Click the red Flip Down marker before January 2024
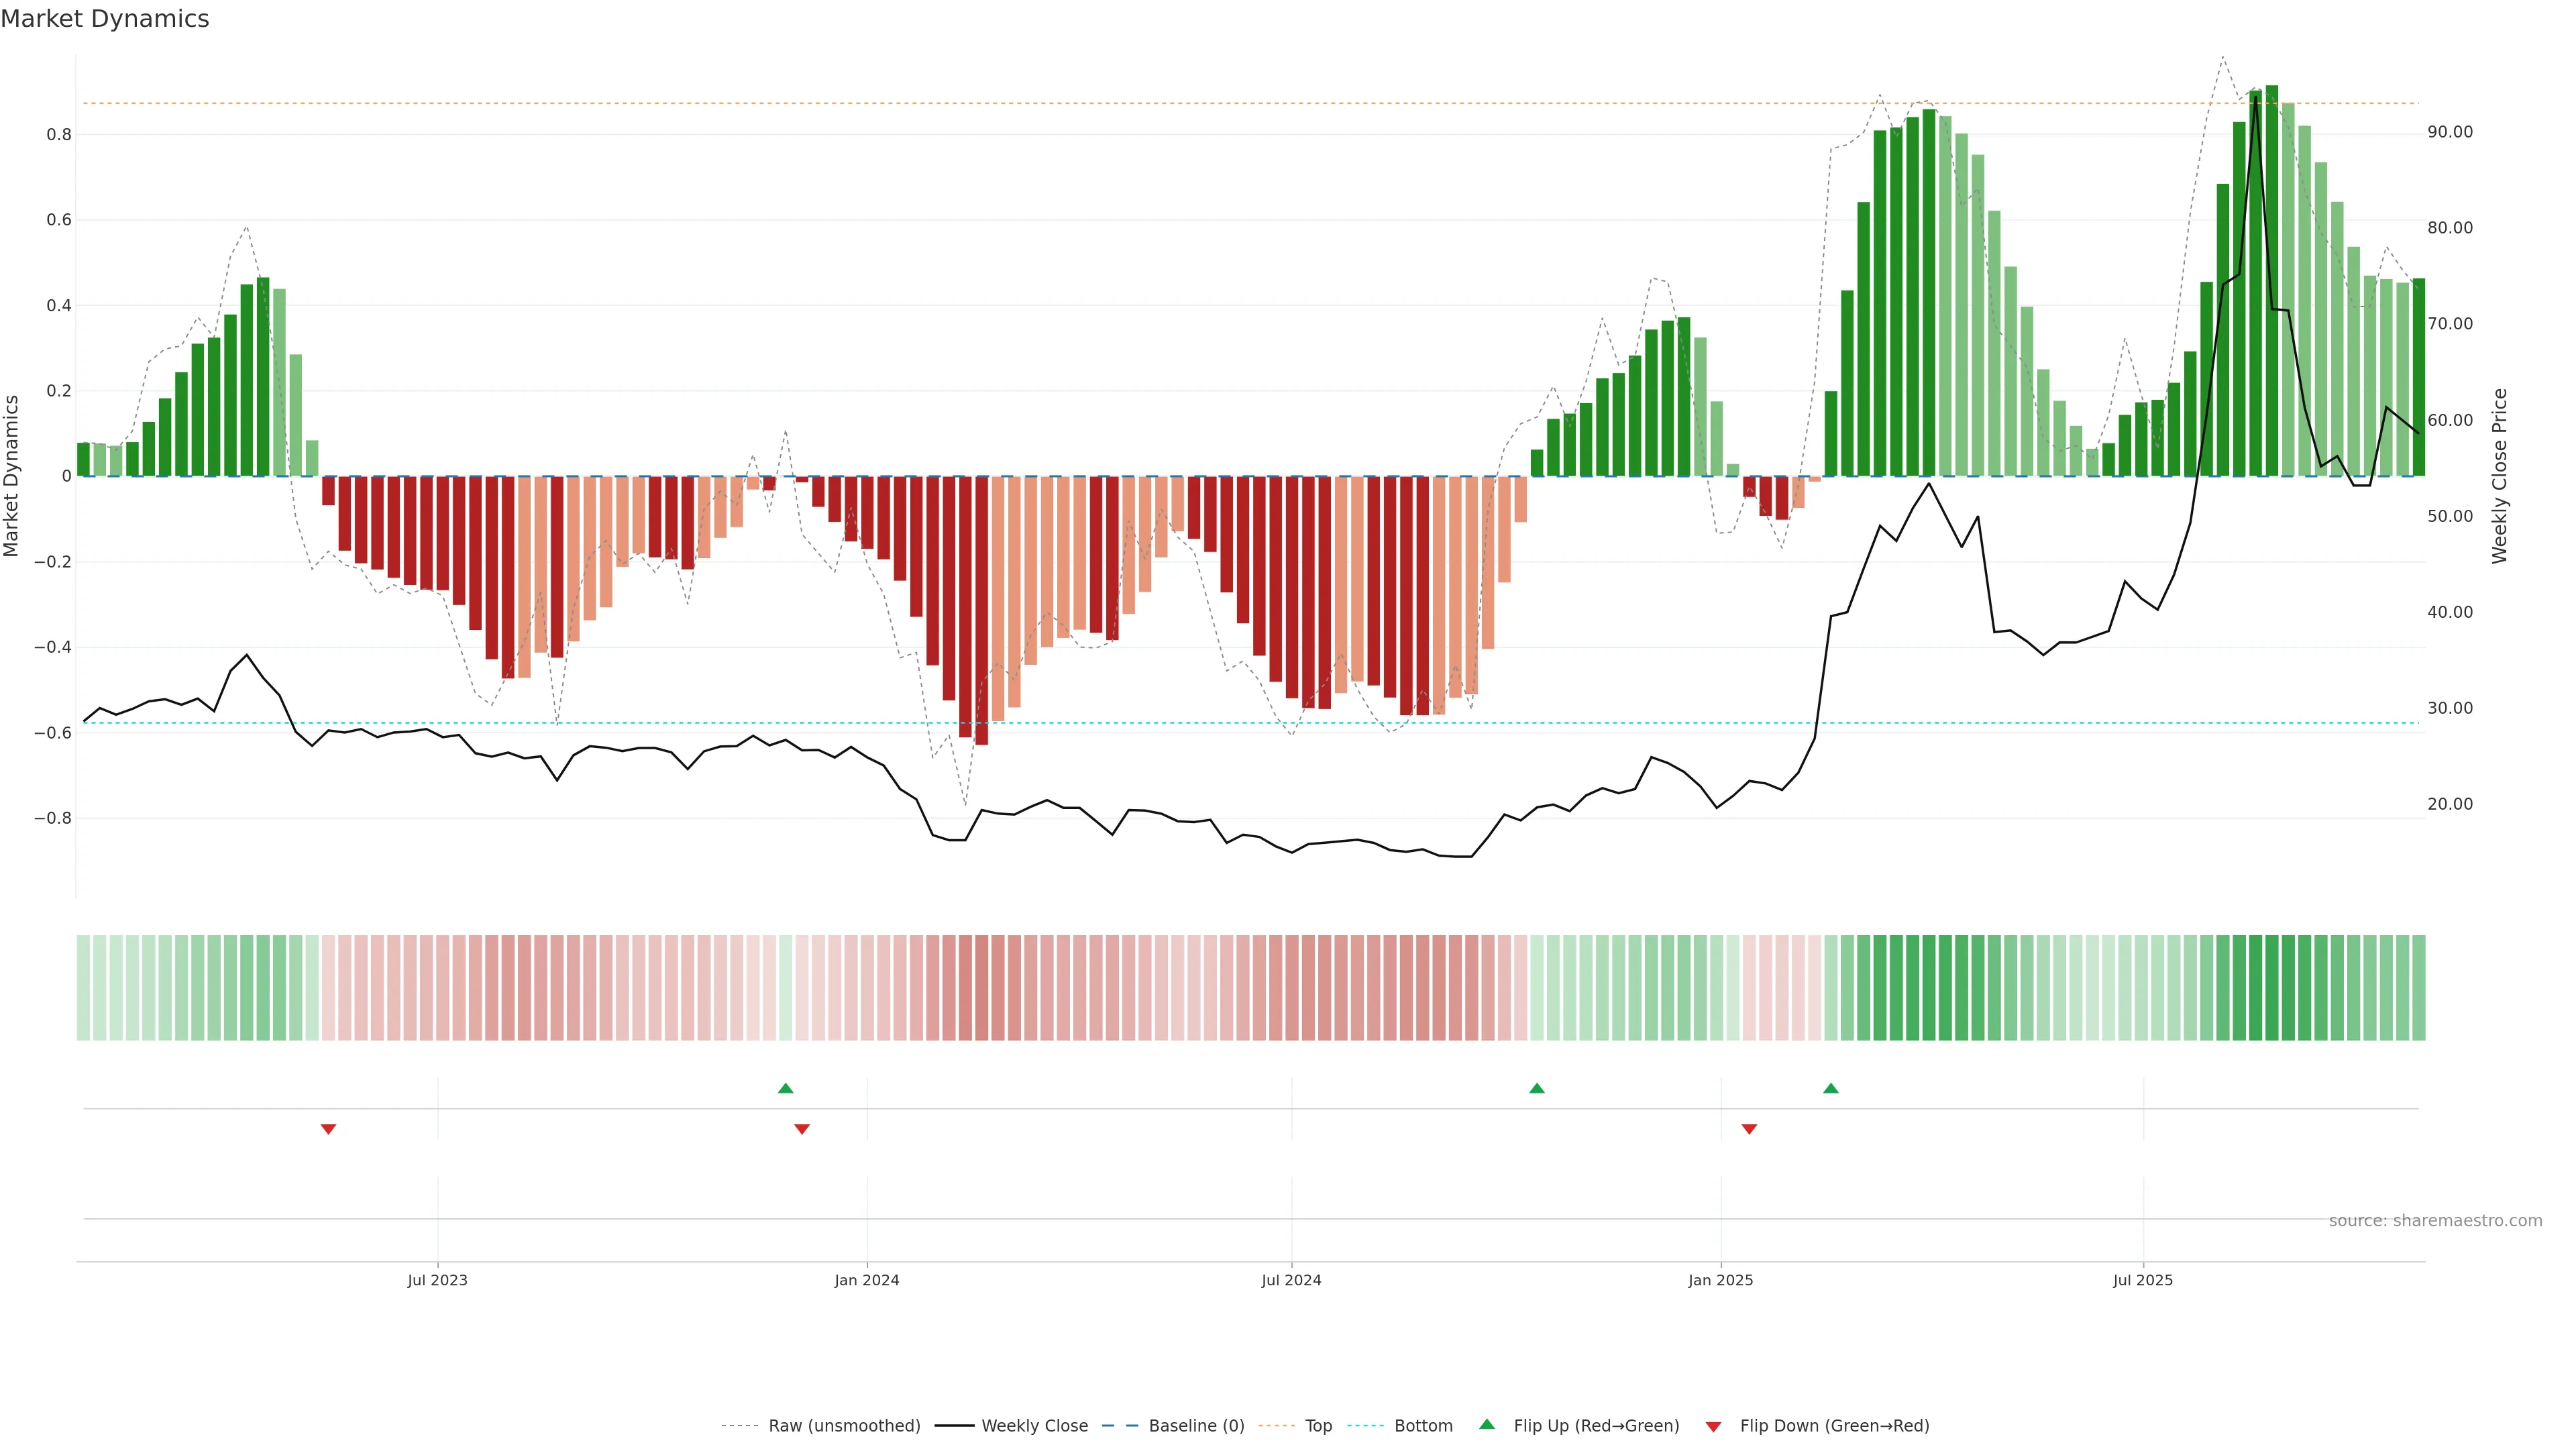 (x=802, y=1129)
